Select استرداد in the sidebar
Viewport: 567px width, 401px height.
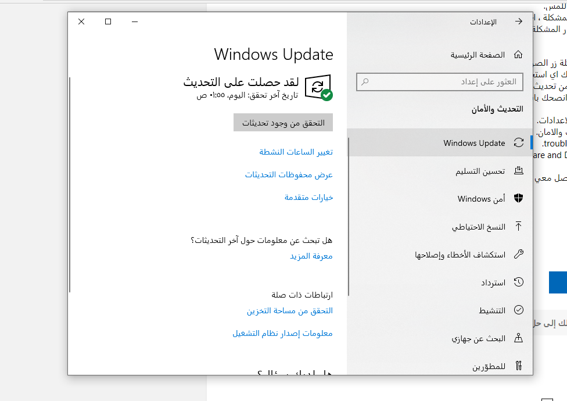pos(440,282)
